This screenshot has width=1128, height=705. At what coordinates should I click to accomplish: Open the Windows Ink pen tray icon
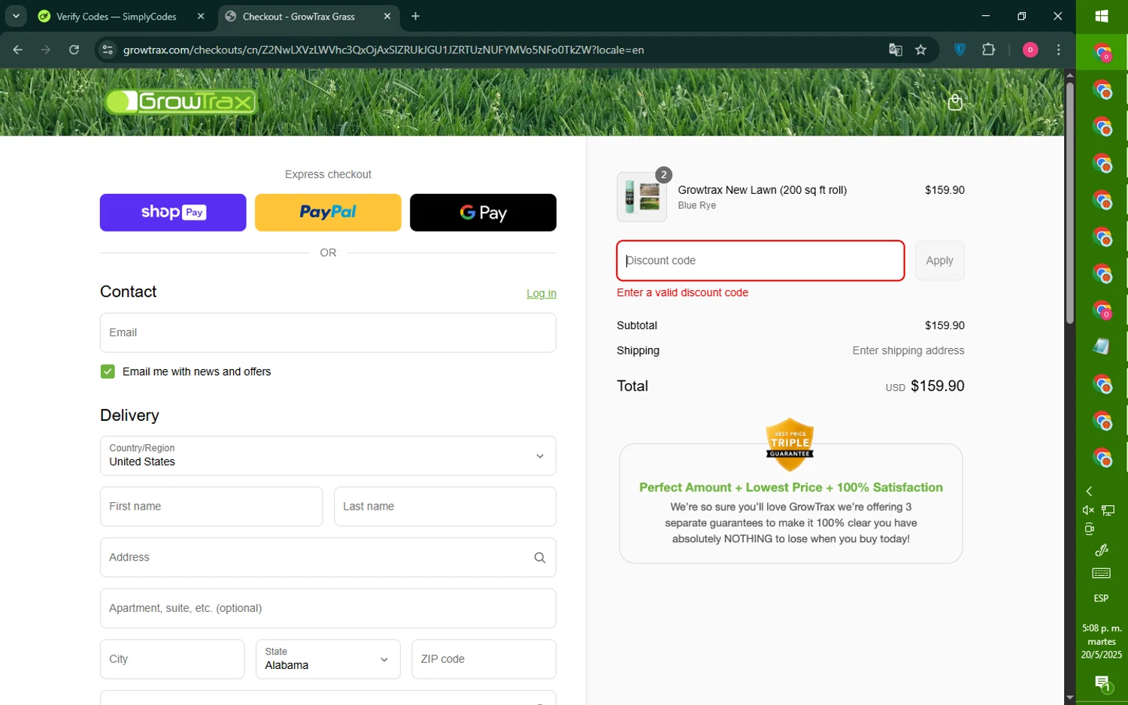[1102, 550]
